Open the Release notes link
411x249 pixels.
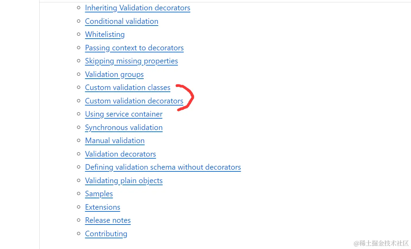click(108, 220)
